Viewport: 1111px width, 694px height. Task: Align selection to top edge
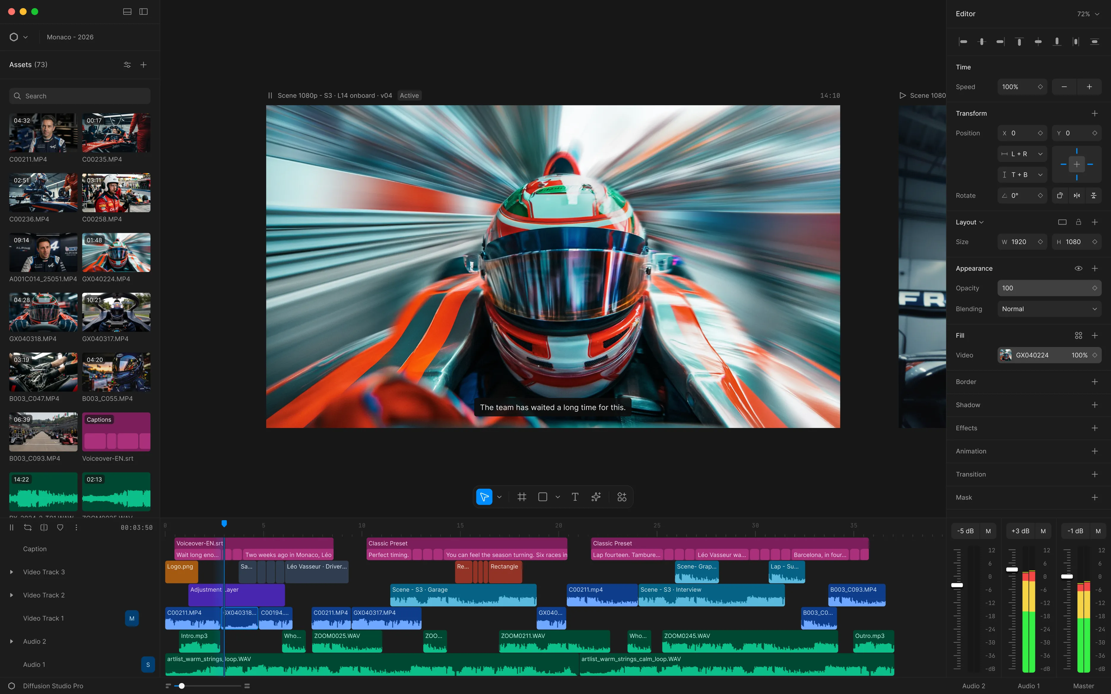coord(1019,42)
